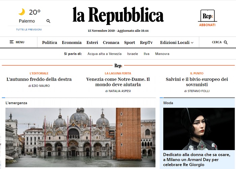This screenshot has width=236, height=169.
Task: Read L'autunno freddo della destra editorial
Action: (x=39, y=79)
